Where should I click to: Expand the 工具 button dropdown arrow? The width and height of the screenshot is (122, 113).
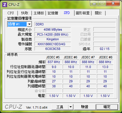pos(71,107)
